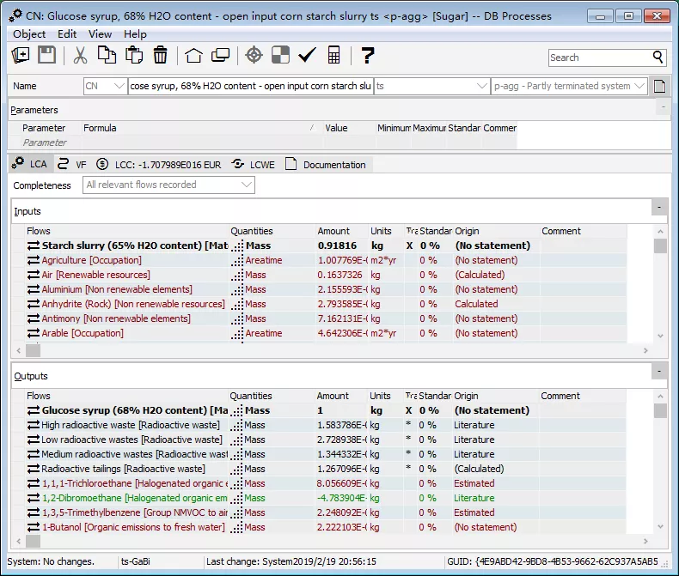Open the Edit menu

tap(67, 34)
